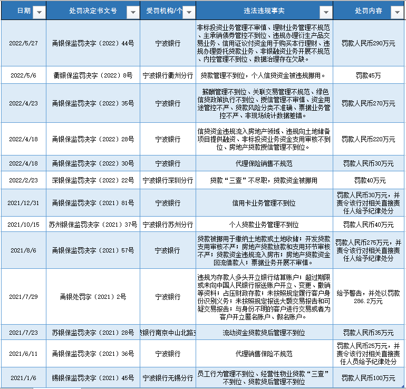Select cell 苏银保监罚决字（2021）28号
This screenshot has width=406, height=389.
[x=93, y=332]
